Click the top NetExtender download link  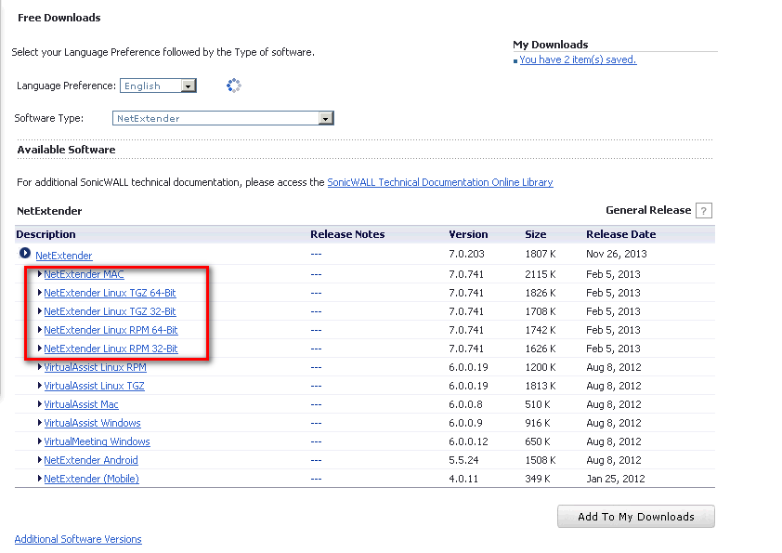tap(64, 256)
